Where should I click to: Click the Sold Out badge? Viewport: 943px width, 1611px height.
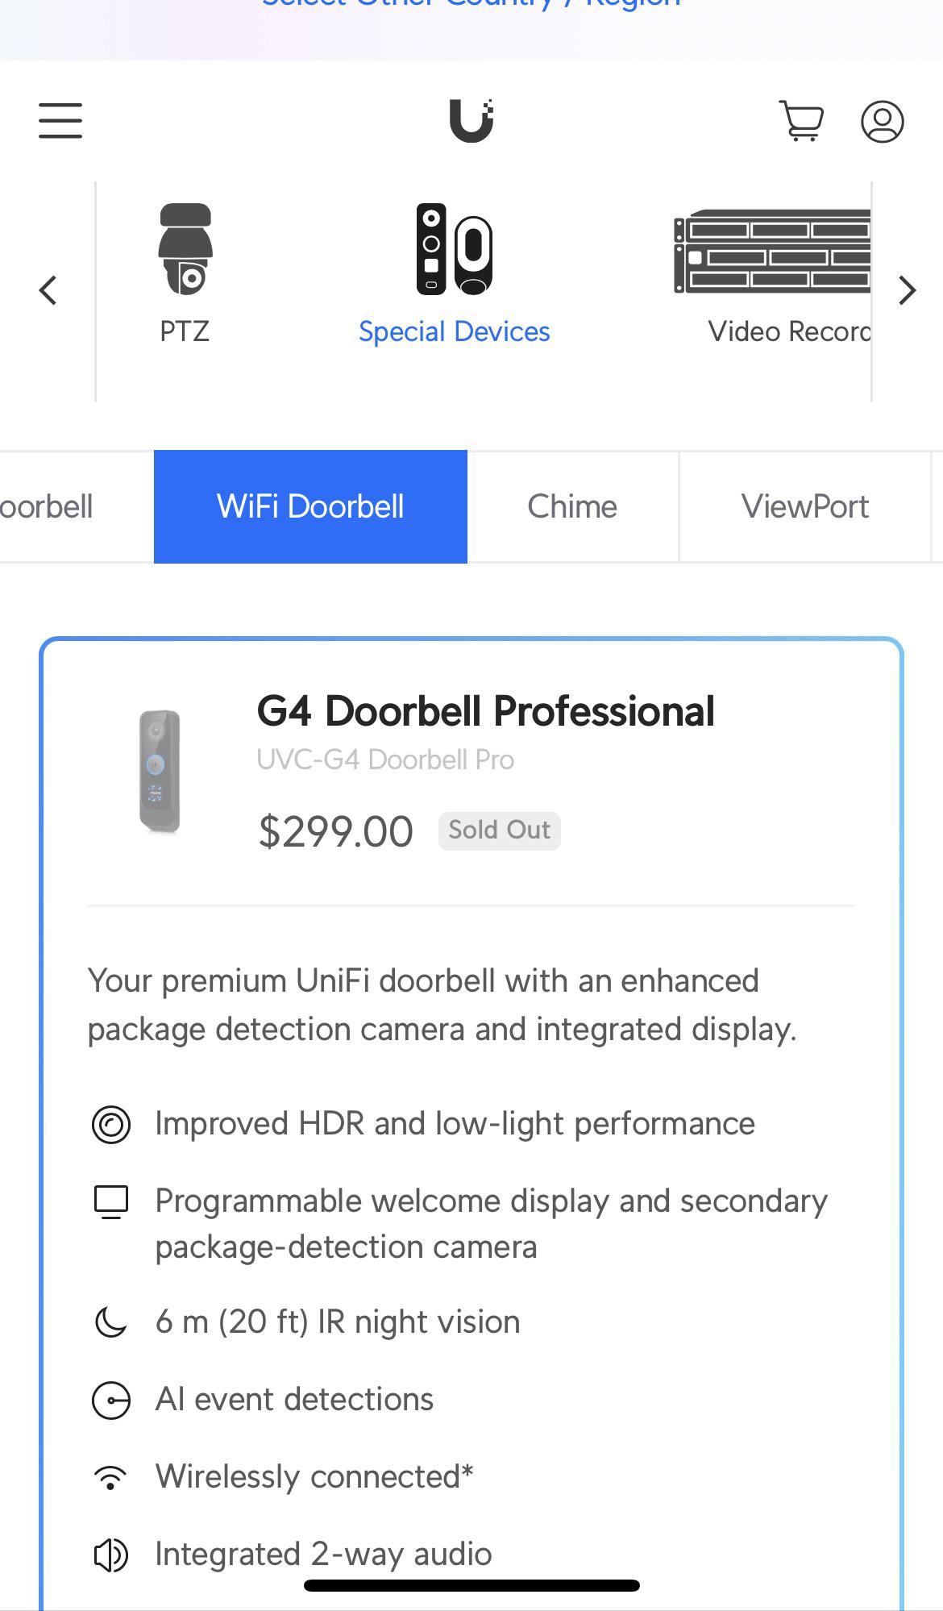(499, 830)
